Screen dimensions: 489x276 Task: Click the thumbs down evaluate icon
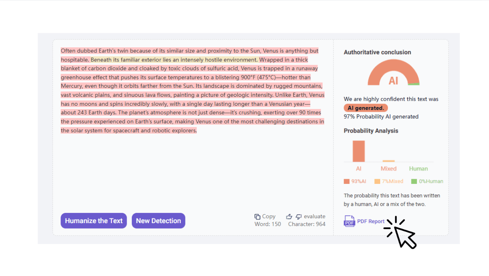coord(299,217)
